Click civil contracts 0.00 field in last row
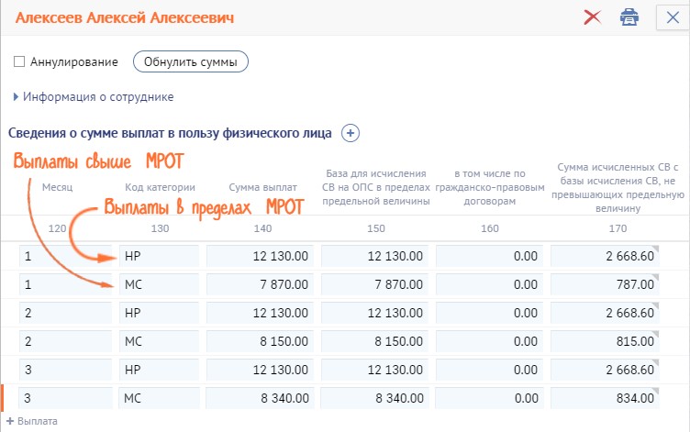Screen dimensions: 690x432 click(x=489, y=399)
